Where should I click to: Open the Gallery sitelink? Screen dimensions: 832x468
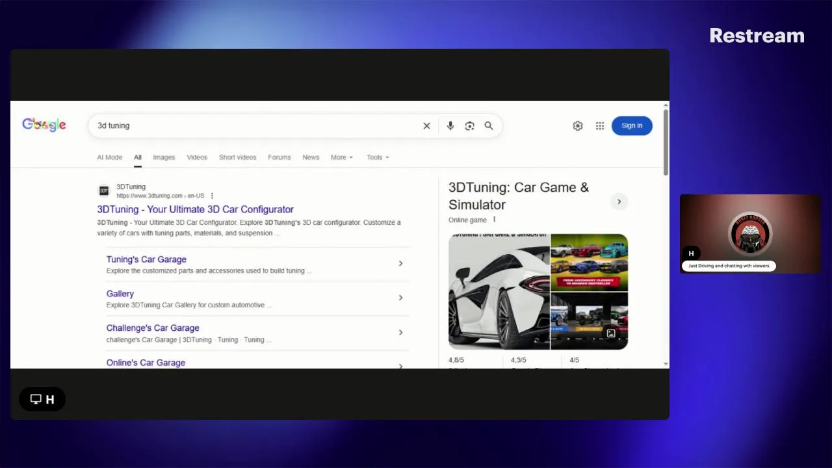click(120, 294)
